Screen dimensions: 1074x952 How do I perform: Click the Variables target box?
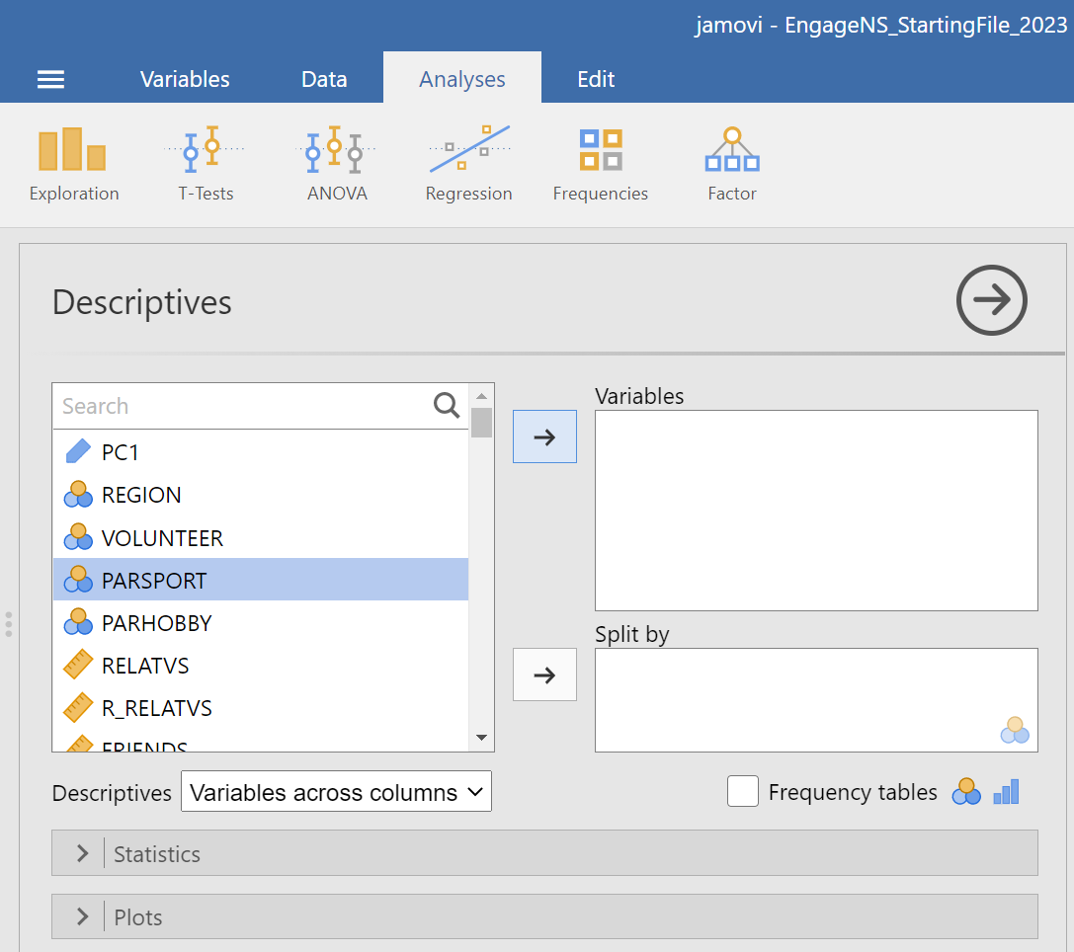[816, 511]
